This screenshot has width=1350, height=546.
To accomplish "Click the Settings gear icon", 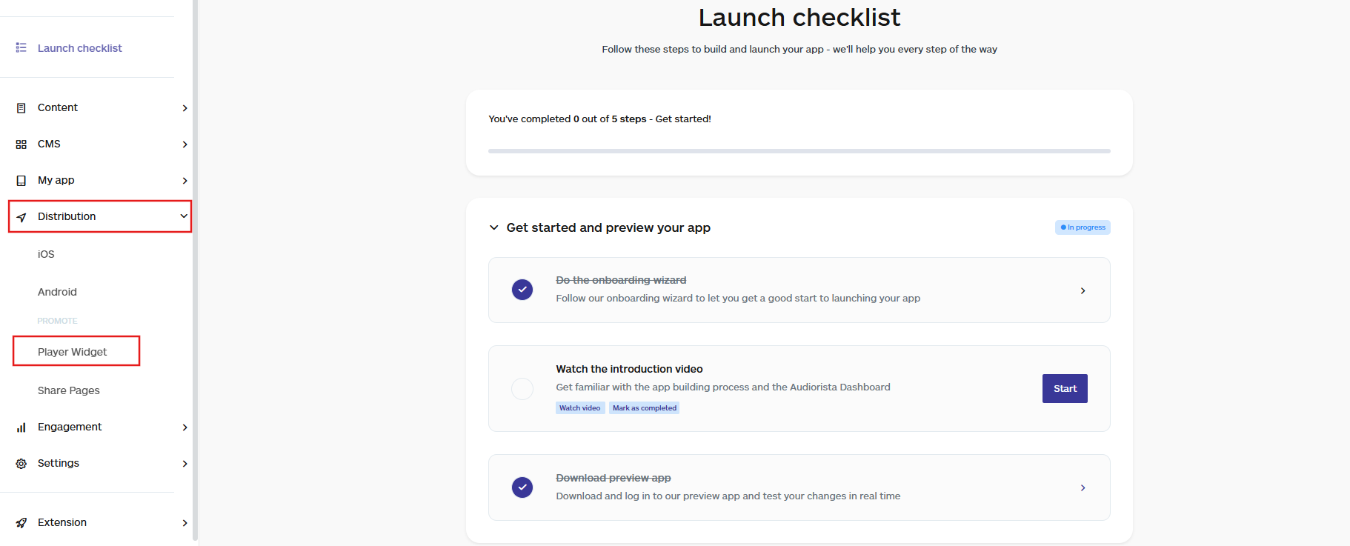I will click(x=21, y=464).
